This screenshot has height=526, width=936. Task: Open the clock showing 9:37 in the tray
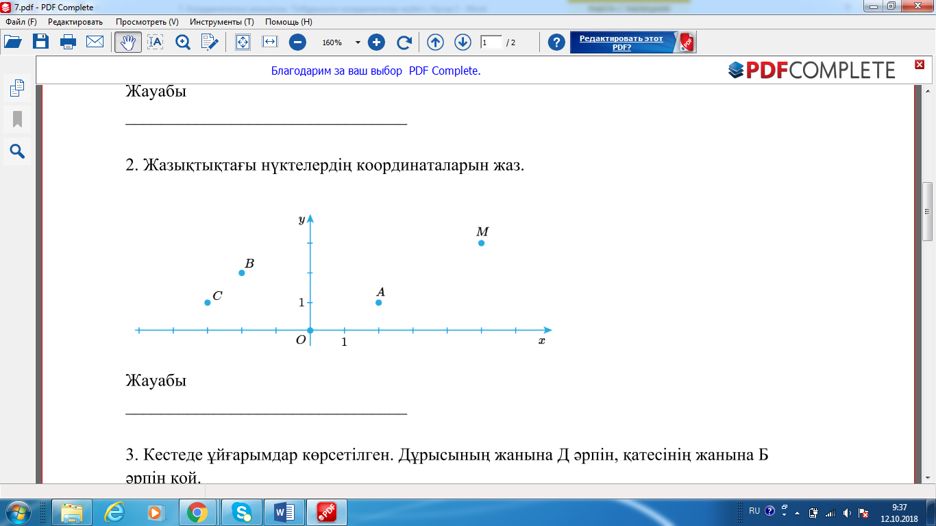tap(899, 512)
